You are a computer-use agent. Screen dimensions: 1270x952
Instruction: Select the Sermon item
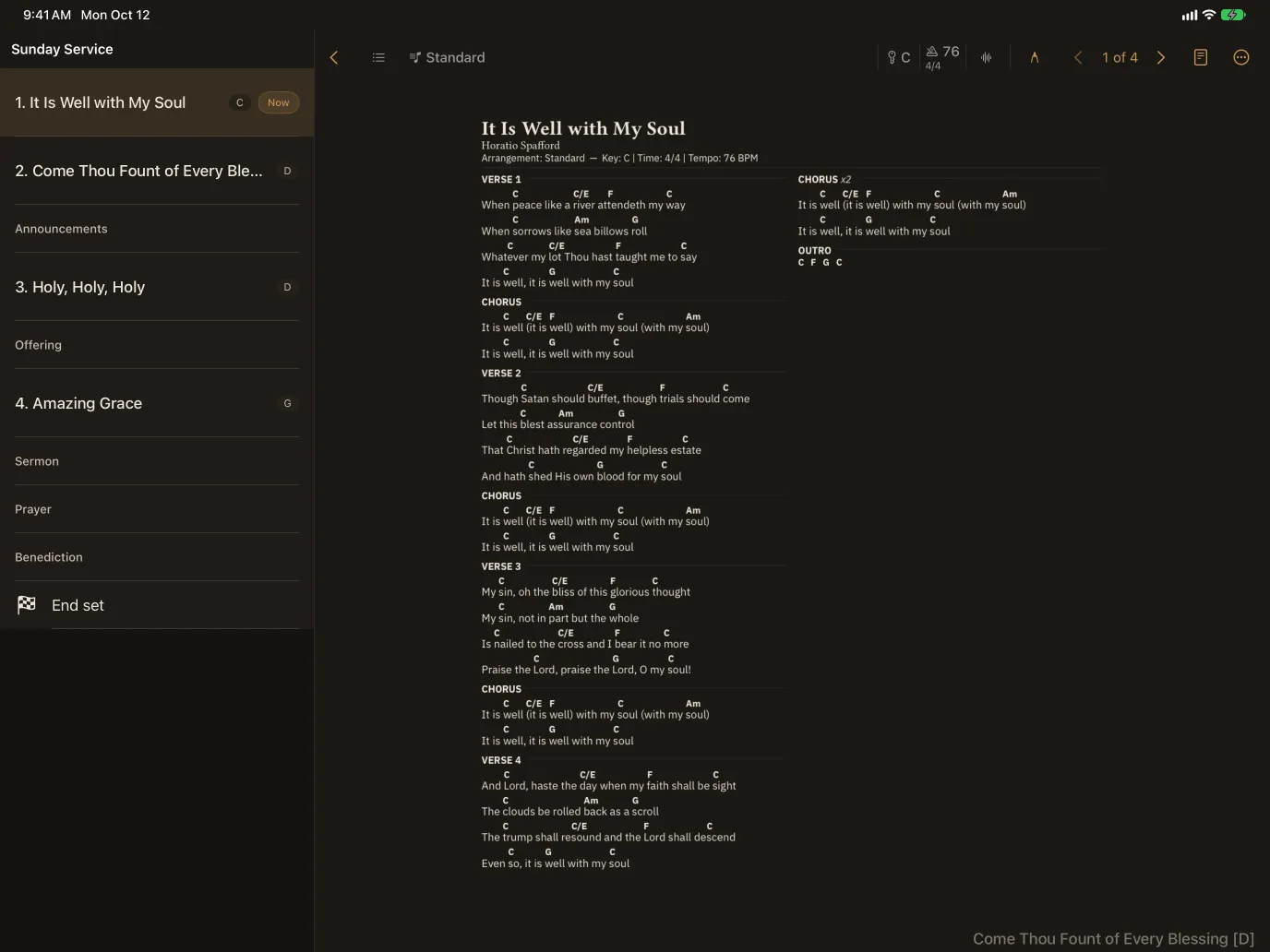pos(157,461)
